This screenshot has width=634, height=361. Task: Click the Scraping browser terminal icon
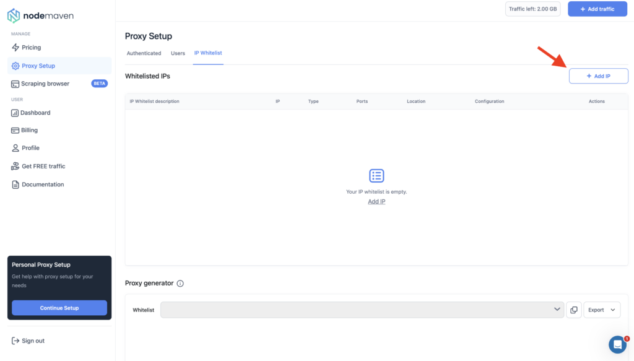point(15,84)
